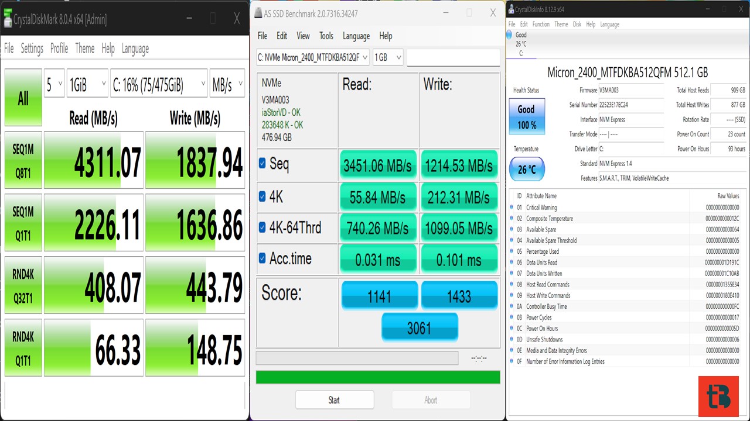Run the SEQ1M Q8T1 test
The width and height of the screenshot is (750, 421).
pyautogui.click(x=23, y=160)
